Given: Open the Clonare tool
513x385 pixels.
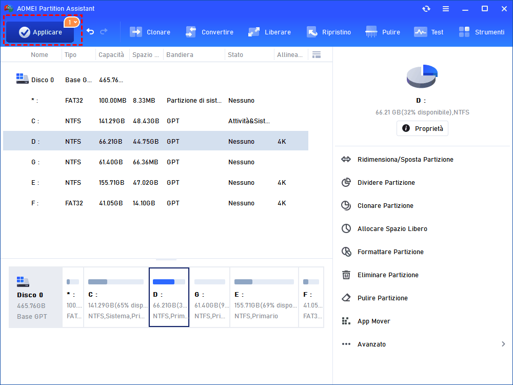Looking at the screenshot, I should (150, 32).
